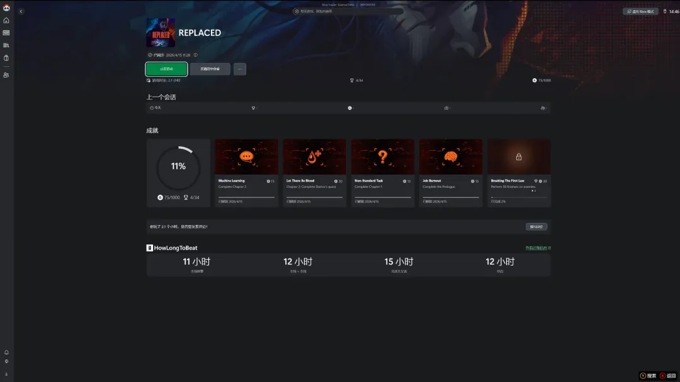Click the HowLongToBeat logo icon
Screen dimensions: 680x382
pos(150,248)
